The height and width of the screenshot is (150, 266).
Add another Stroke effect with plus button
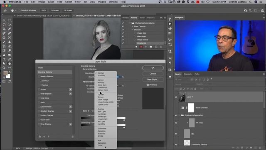70,90
